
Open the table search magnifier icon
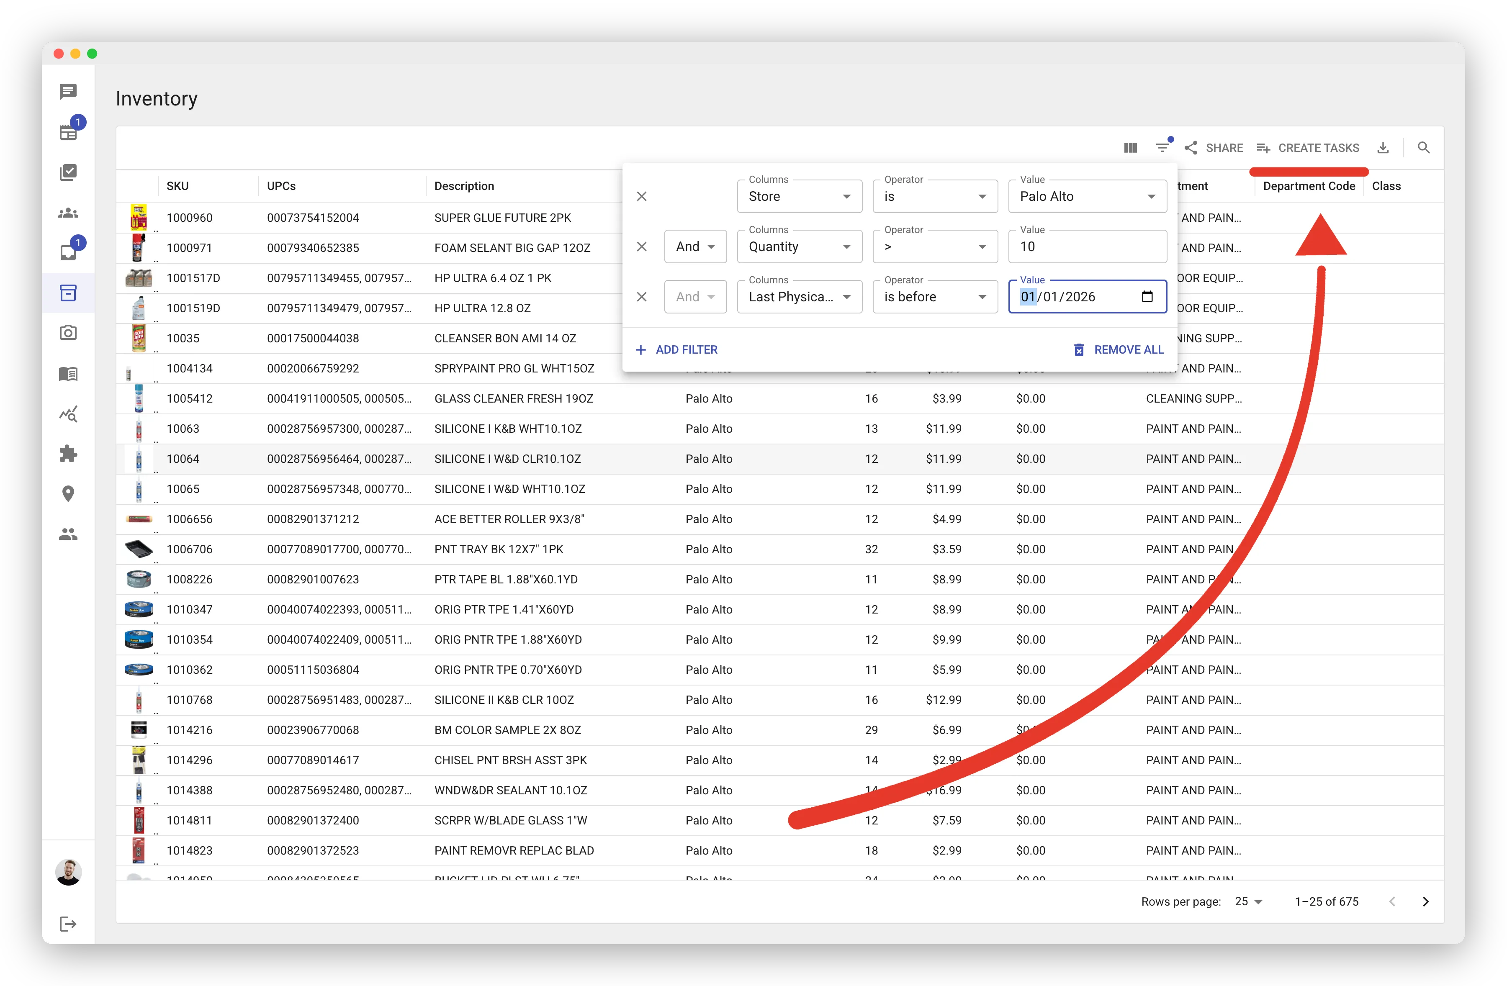click(1423, 148)
